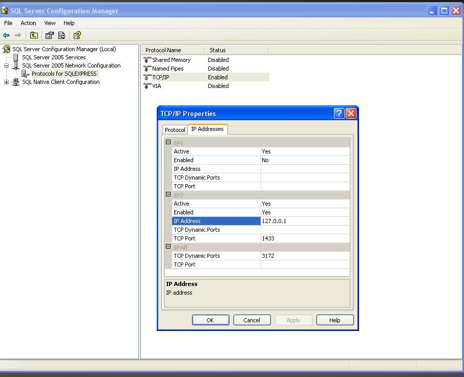Go up one level using the toolbar folder icon
The image size is (464, 377).
pyautogui.click(x=34, y=35)
